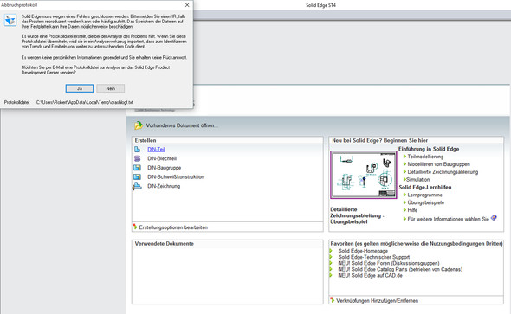511x314 pixels.
Task: Click the crash dialog's Solid Edge icon
Action: 10,20
